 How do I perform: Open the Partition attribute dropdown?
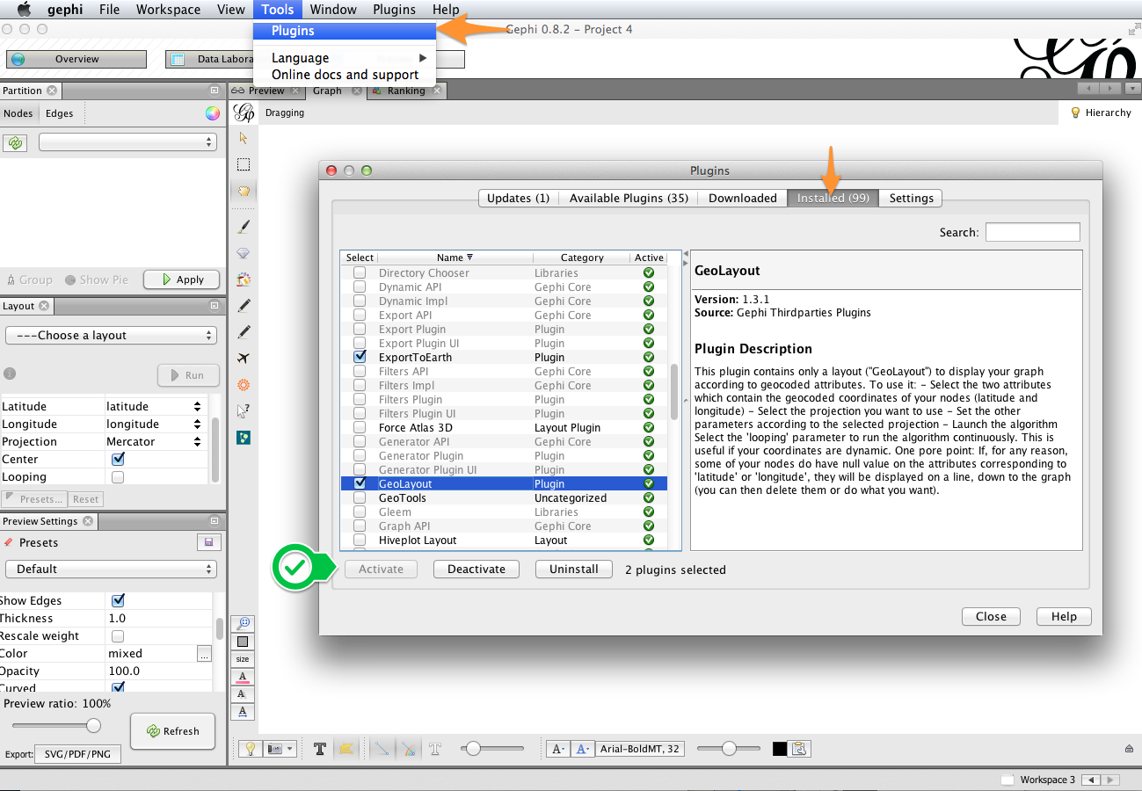127,142
